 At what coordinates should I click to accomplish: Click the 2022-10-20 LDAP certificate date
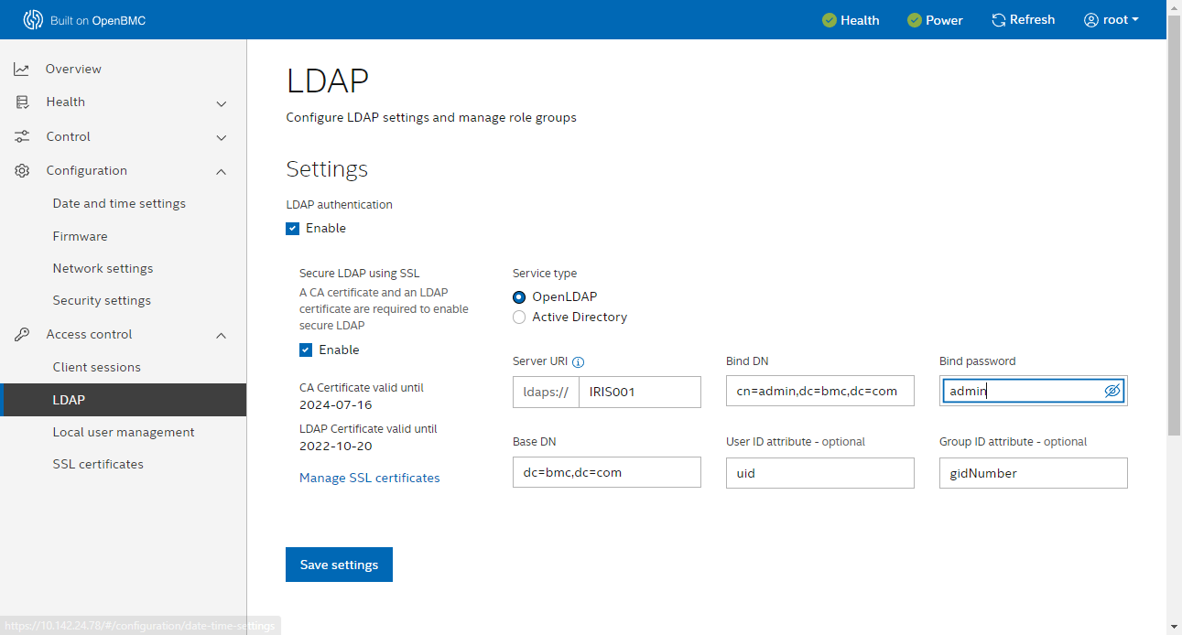pos(336,447)
